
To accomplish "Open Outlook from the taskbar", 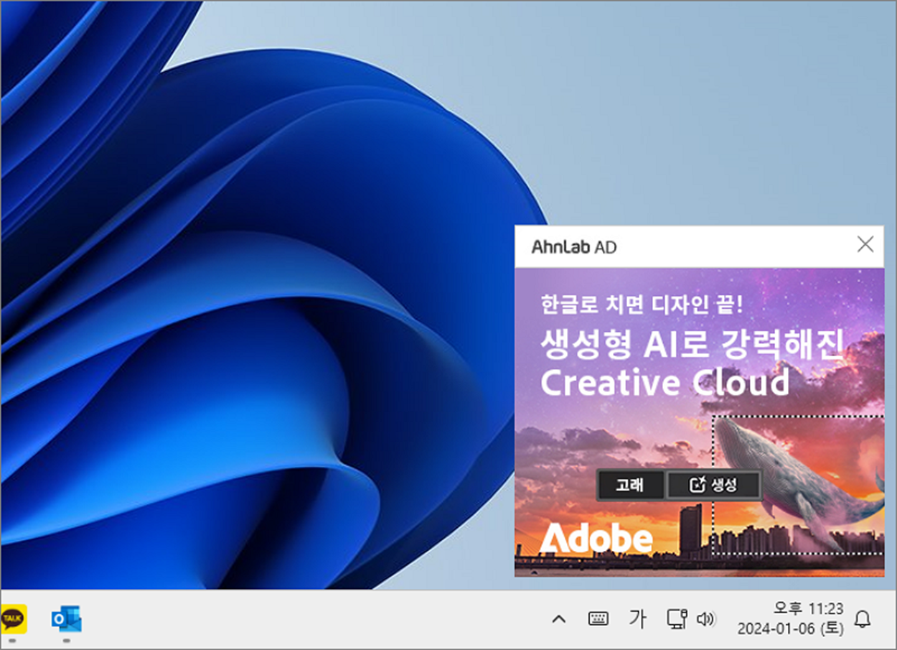I will pyautogui.click(x=66, y=618).
